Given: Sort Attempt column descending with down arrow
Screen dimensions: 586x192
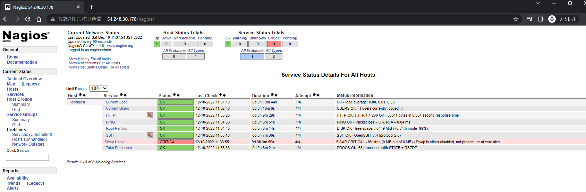Looking at the screenshot, I should [318, 95].
